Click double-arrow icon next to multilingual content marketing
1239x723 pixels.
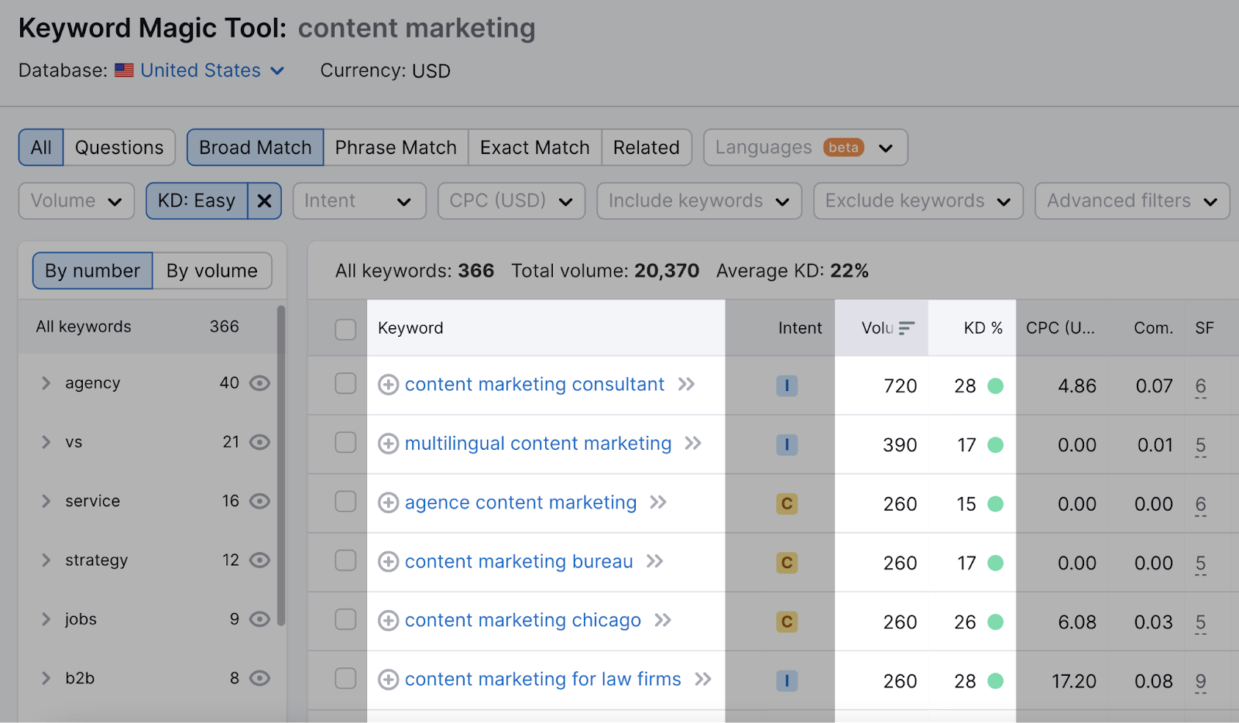click(x=693, y=444)
